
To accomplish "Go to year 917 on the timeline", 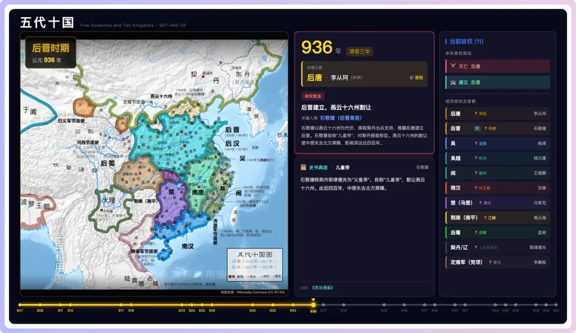I will pos(121,305).
